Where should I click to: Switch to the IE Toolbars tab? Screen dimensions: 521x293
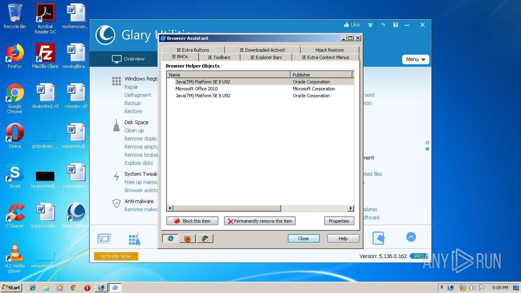point(219,57)
